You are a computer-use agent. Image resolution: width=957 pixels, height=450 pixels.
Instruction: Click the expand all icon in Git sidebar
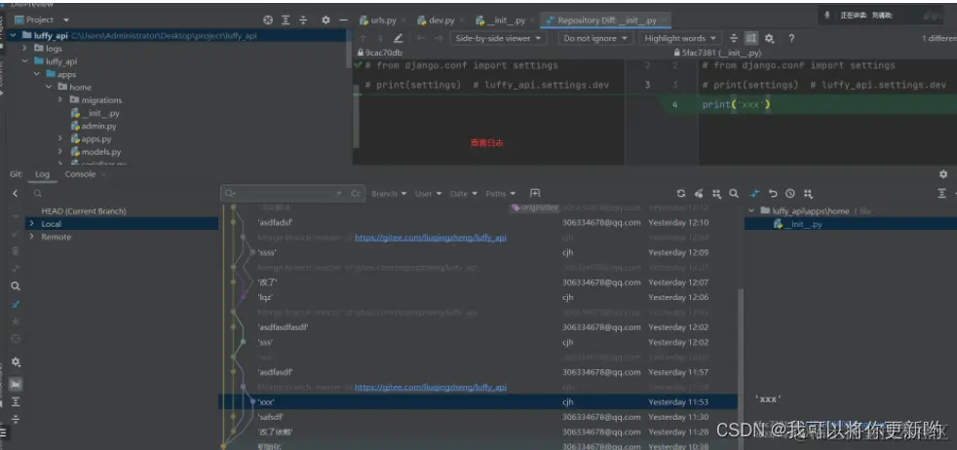point(16,402)
